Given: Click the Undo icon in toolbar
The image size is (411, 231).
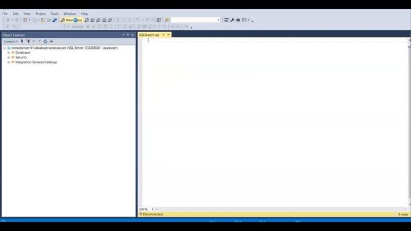Looking at the screenshot, I should tap(137, 20).
